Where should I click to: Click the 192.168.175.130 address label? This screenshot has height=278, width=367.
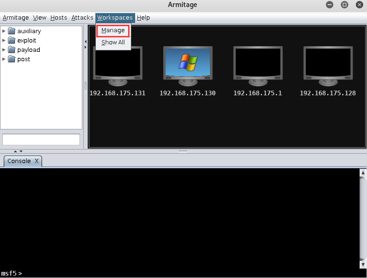click(187, 93)
